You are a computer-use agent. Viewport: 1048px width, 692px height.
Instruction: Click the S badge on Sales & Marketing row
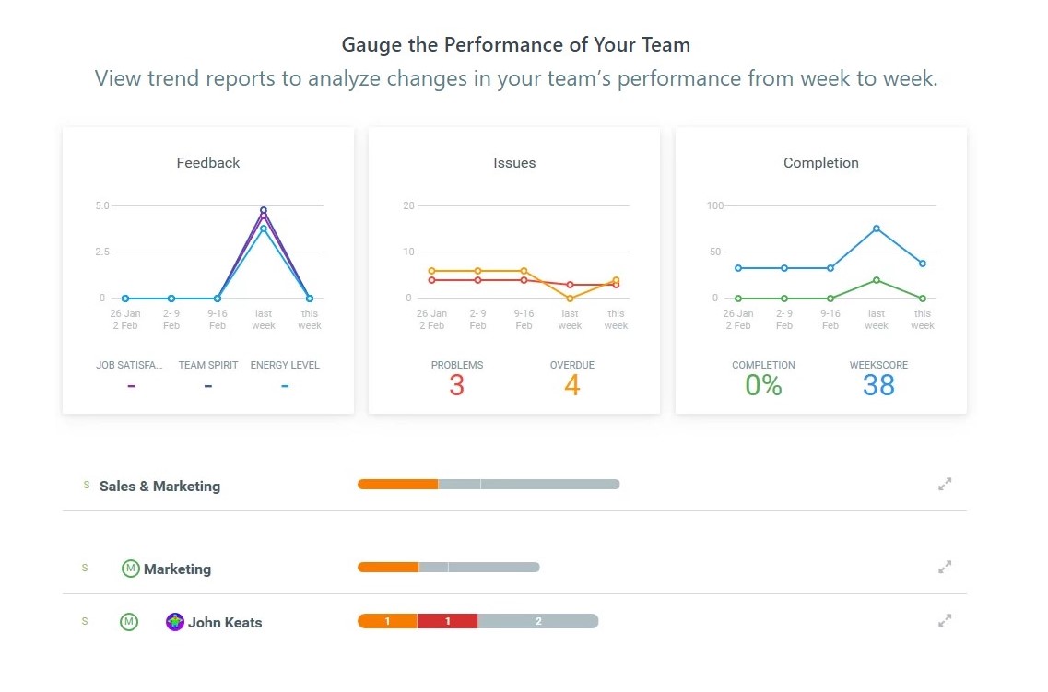[x=85, y=484]
